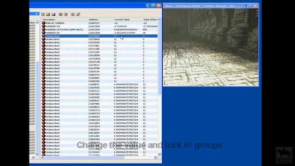Select the PAN UP CAMERA description
The height and width of the screenshot is (166, 295).
(x=55, y=23)
